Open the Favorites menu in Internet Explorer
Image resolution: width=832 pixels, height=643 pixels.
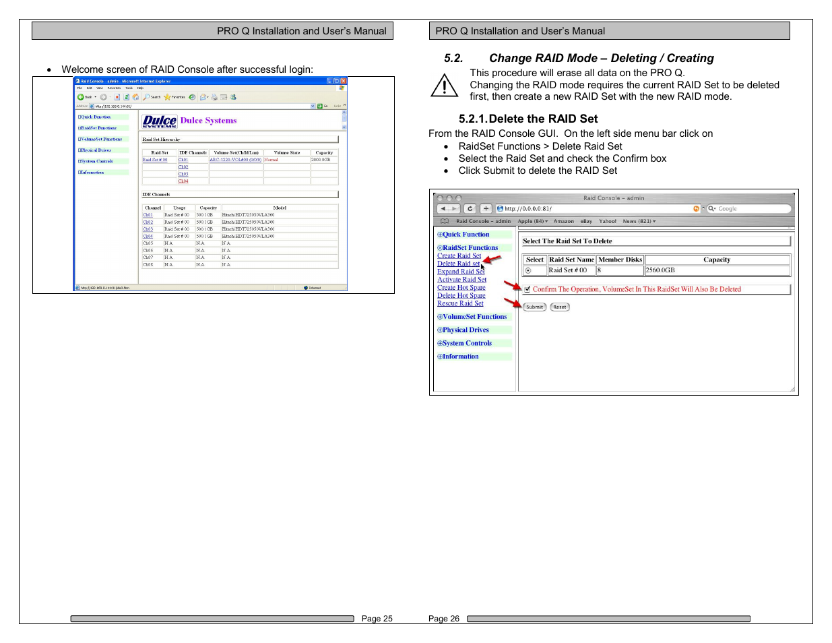[114, 88]
